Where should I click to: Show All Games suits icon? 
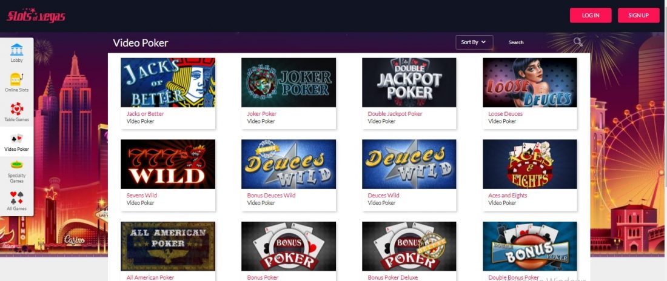(x=16, y=197)
